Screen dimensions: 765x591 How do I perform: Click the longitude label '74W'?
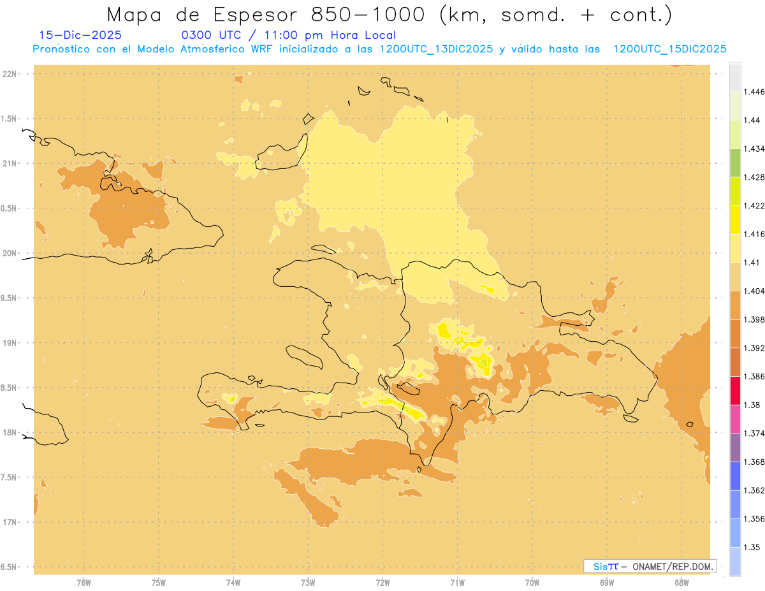233,582
